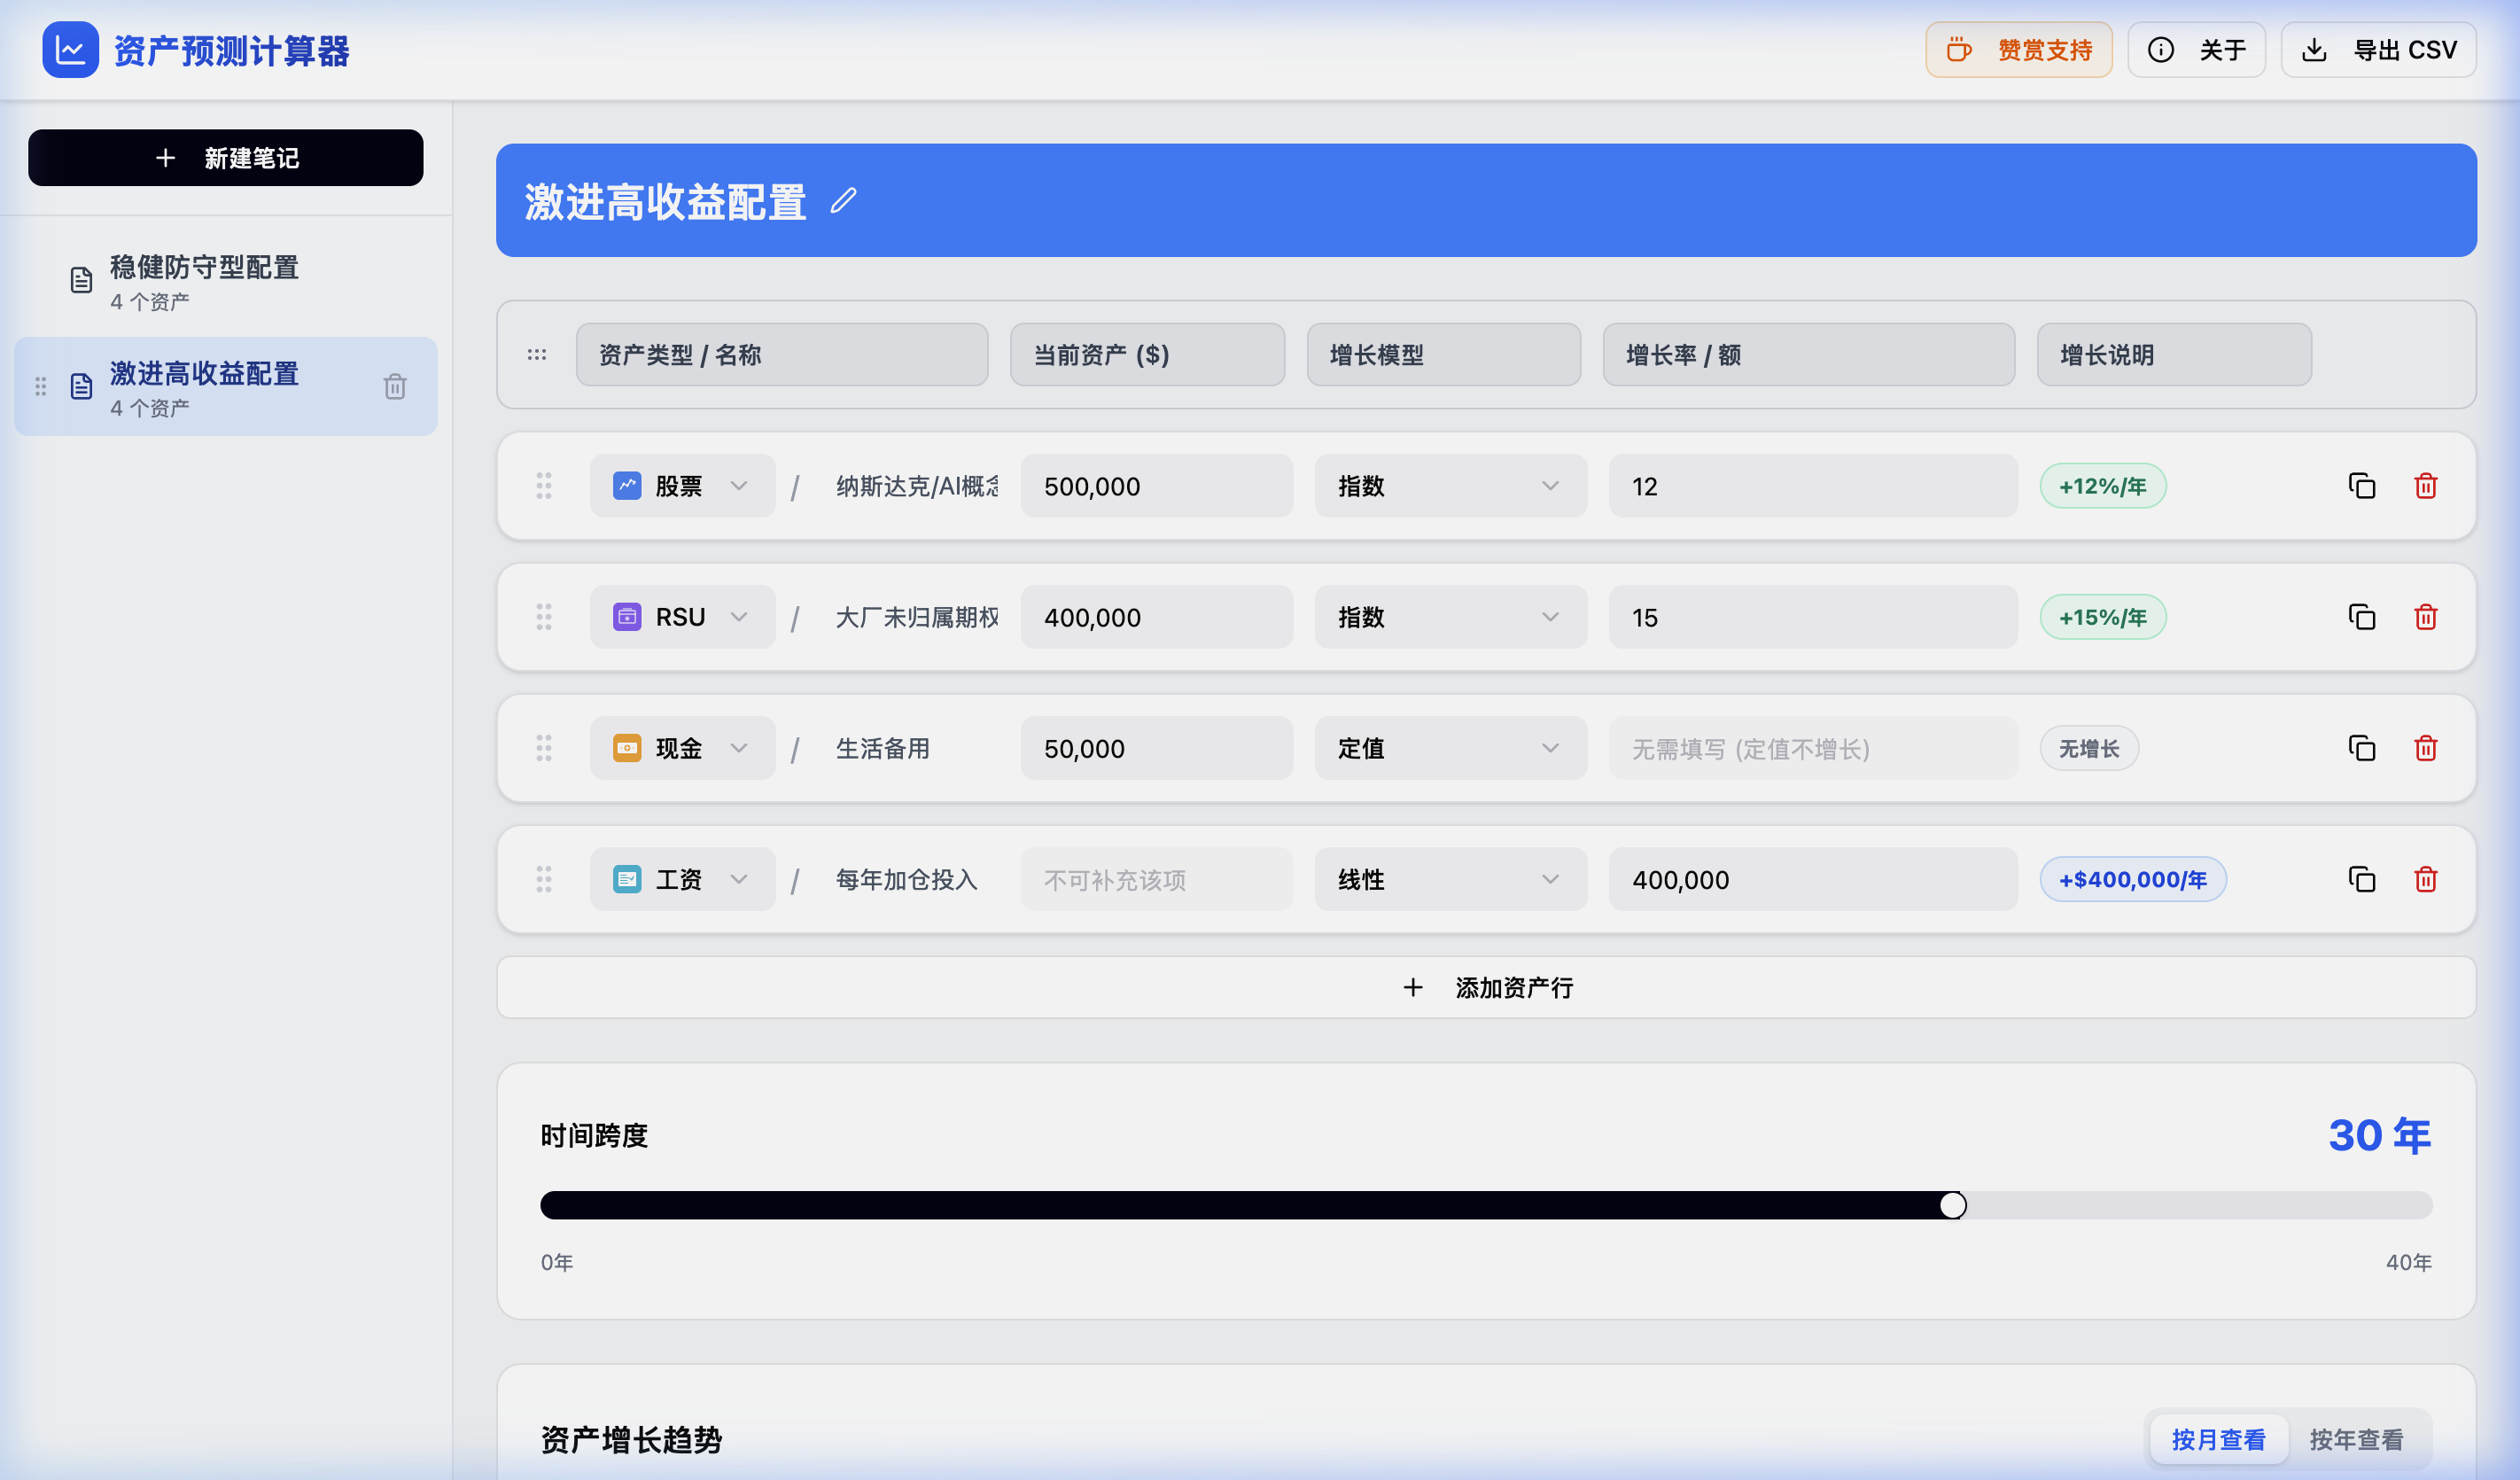Copy the 工资 asset row
The image size is (2520, 1480).
2361,879
